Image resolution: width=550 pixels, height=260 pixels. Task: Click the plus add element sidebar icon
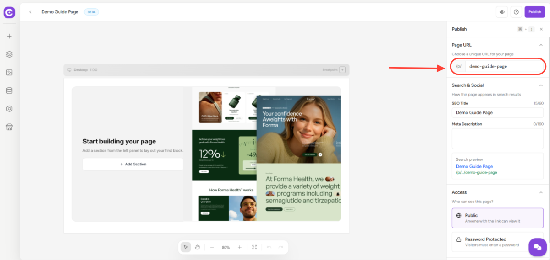(9, 36)
